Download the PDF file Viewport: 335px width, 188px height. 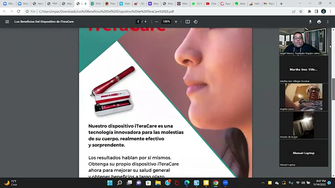[310, 21]
